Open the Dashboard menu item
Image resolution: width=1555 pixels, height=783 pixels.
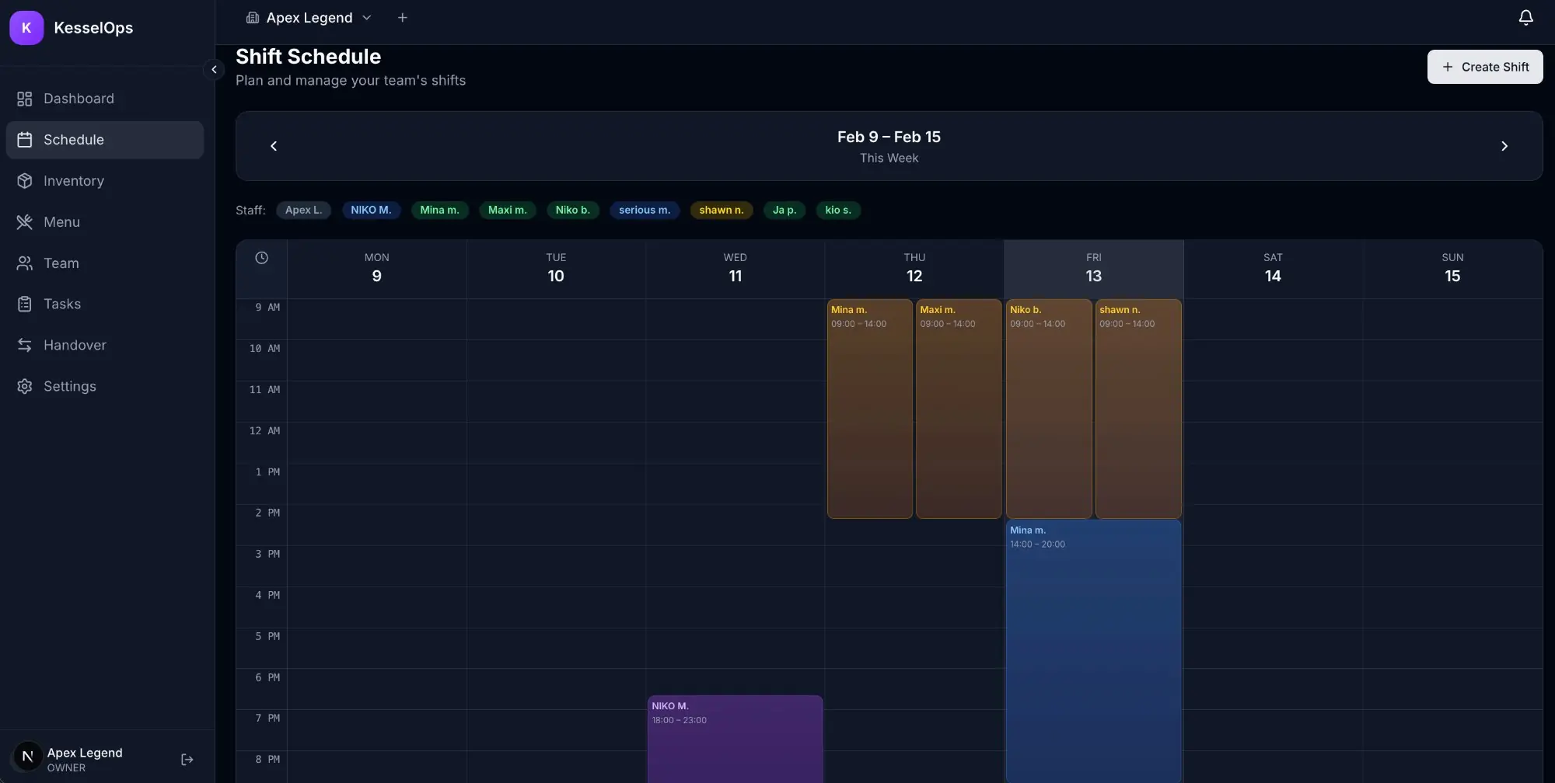[x=79, y=99]
